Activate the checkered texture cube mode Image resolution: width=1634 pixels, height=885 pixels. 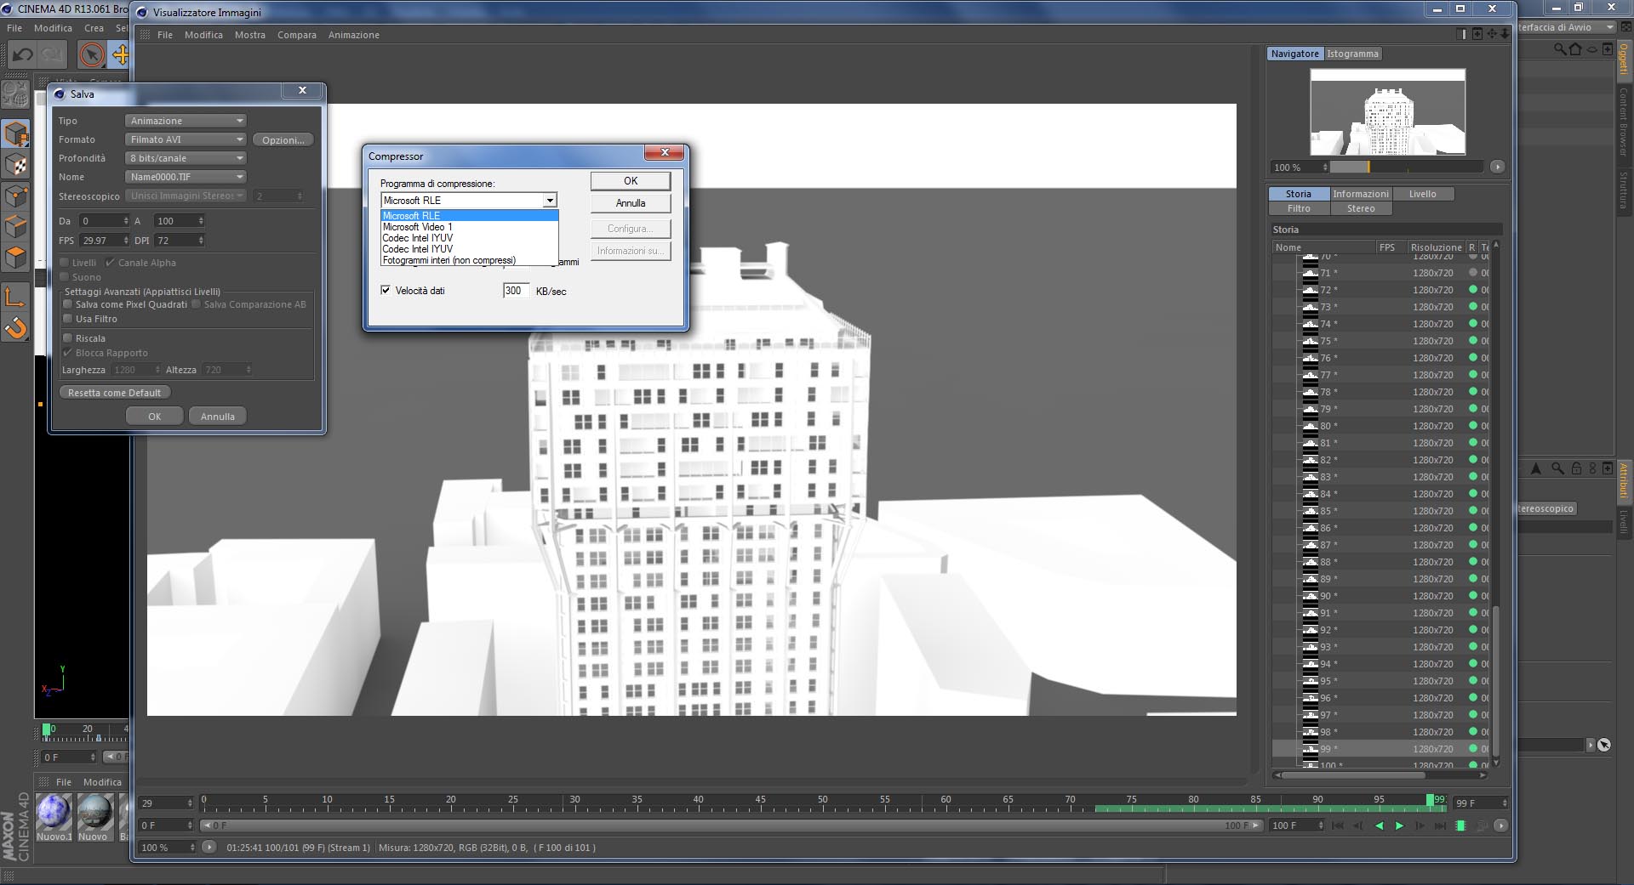point(16,165)
